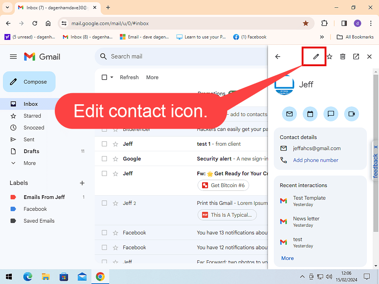The height and width of the screenshot is (284, 379).
Task: Send email to Jeff icon
Action: point(289,114)
